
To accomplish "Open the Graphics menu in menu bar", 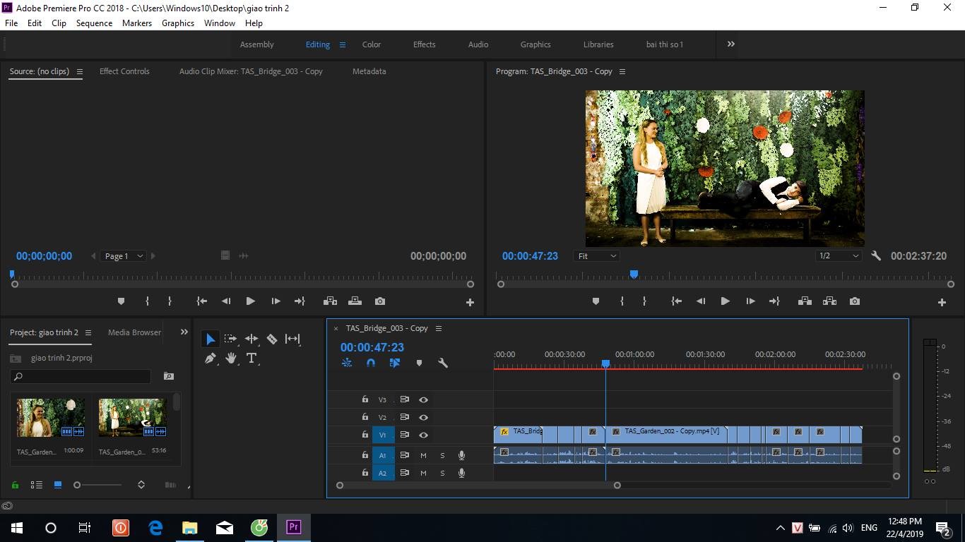I will [178, 23].
